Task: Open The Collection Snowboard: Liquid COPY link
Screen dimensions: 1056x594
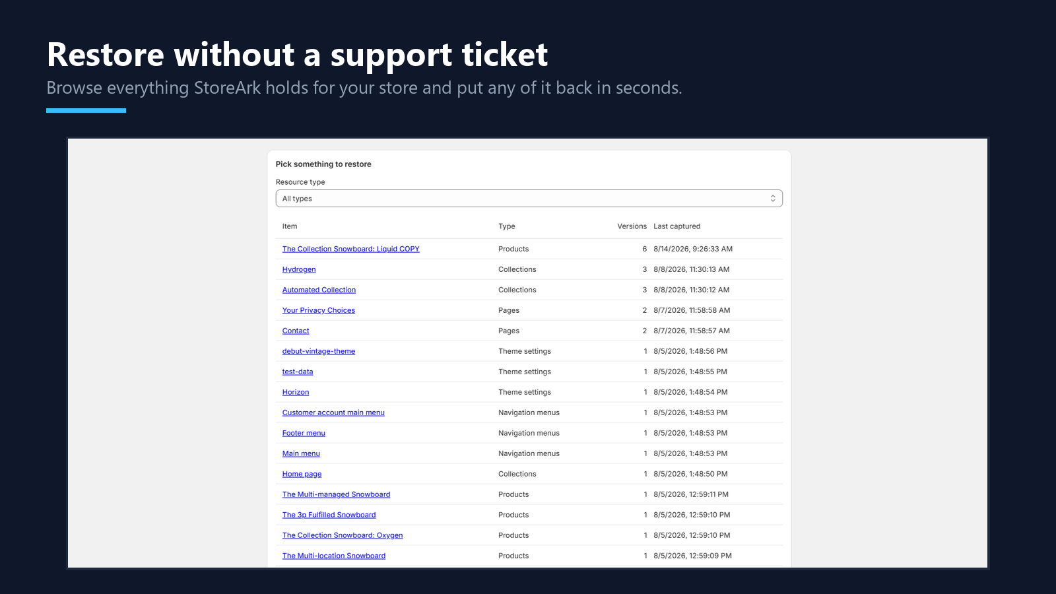Action: click(351, 249)
